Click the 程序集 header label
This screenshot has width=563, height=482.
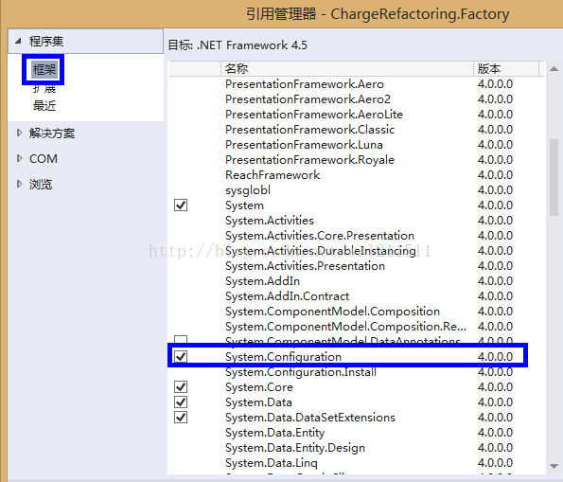click(46, 41)
